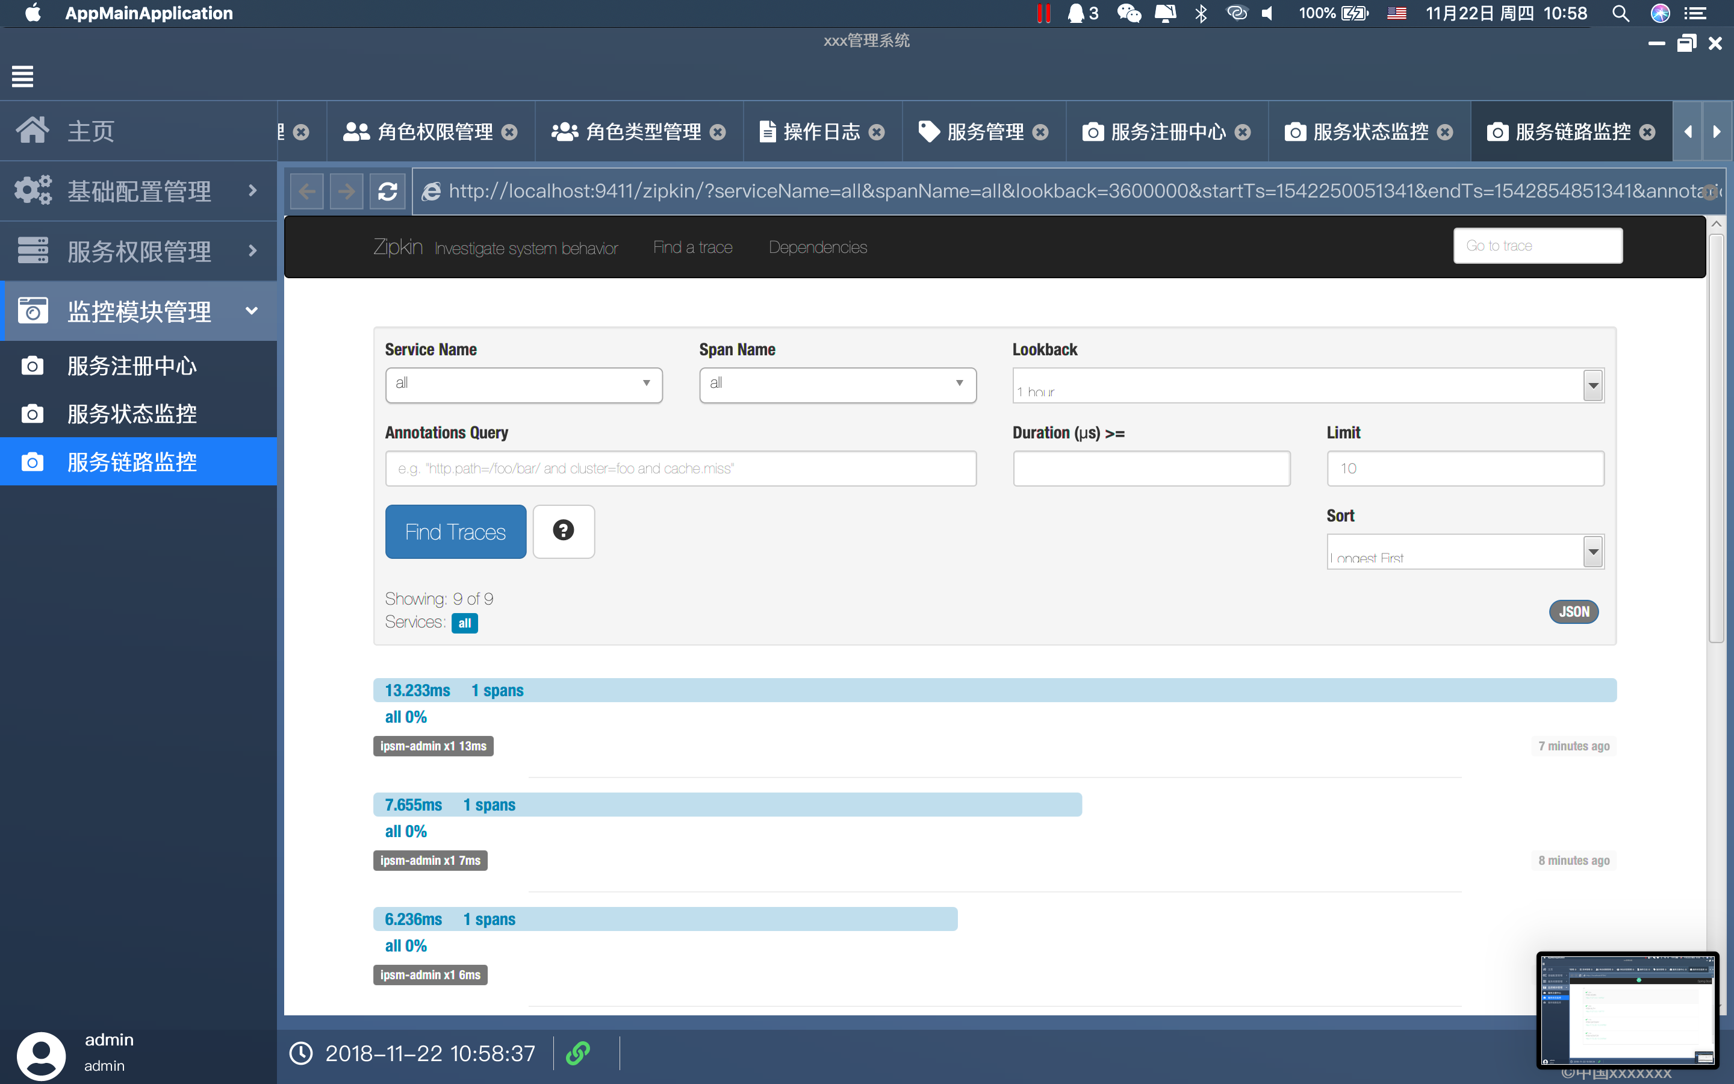Click the Find Traces button
Image resolution: width=1734 pixels, height=1084 pixels.
(455, 531)
